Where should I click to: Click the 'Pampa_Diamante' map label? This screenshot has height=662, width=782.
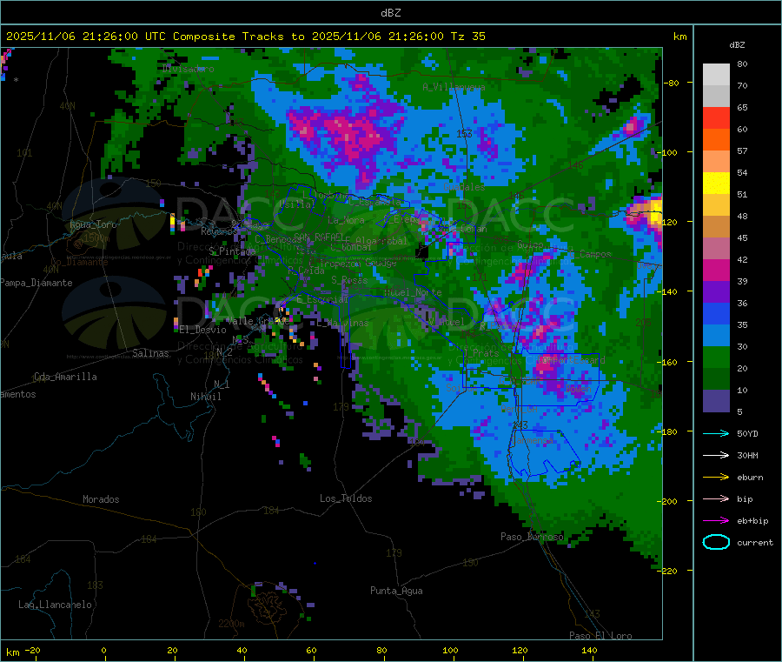point(36,283)
